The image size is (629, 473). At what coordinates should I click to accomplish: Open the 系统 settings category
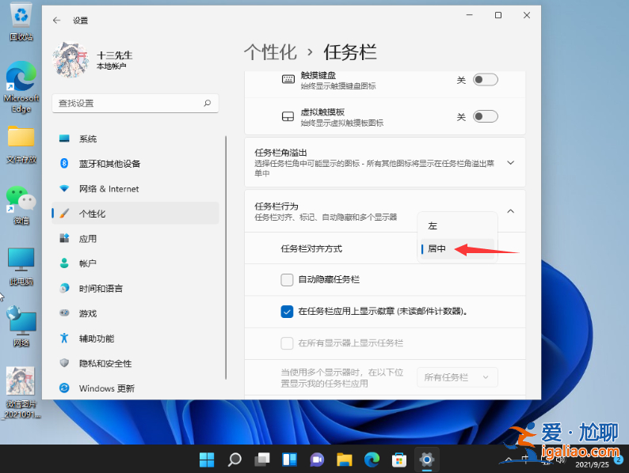(135, 138)
